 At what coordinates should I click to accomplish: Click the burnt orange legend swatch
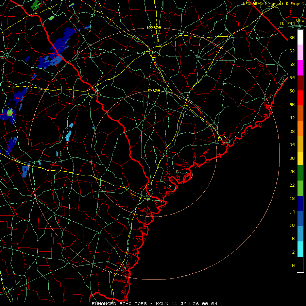tap(300, 113)
